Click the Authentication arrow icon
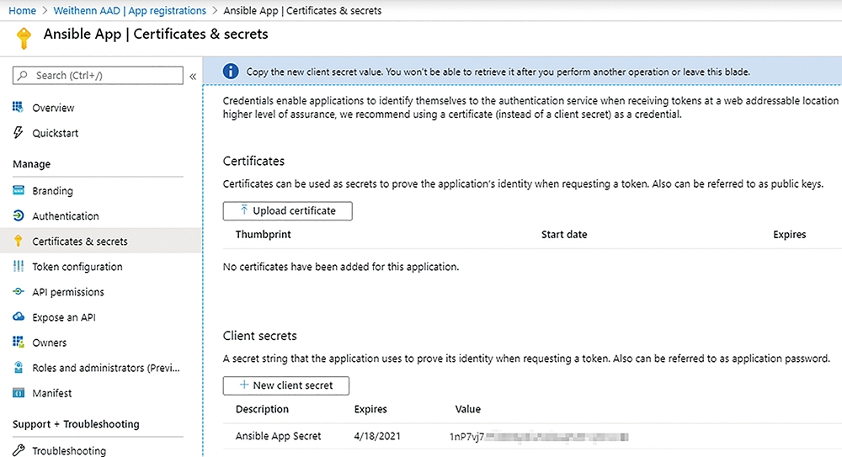This screenshot has height=457, width=842. [19, 215]
